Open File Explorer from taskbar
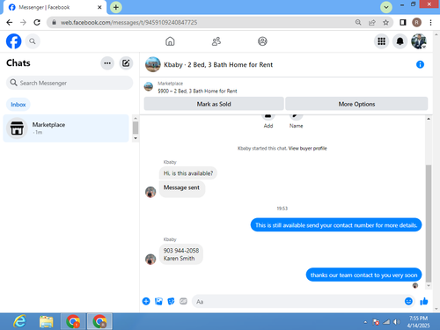Image resolution: width=440 pixels, height=330 pixels. coord(46,321)
